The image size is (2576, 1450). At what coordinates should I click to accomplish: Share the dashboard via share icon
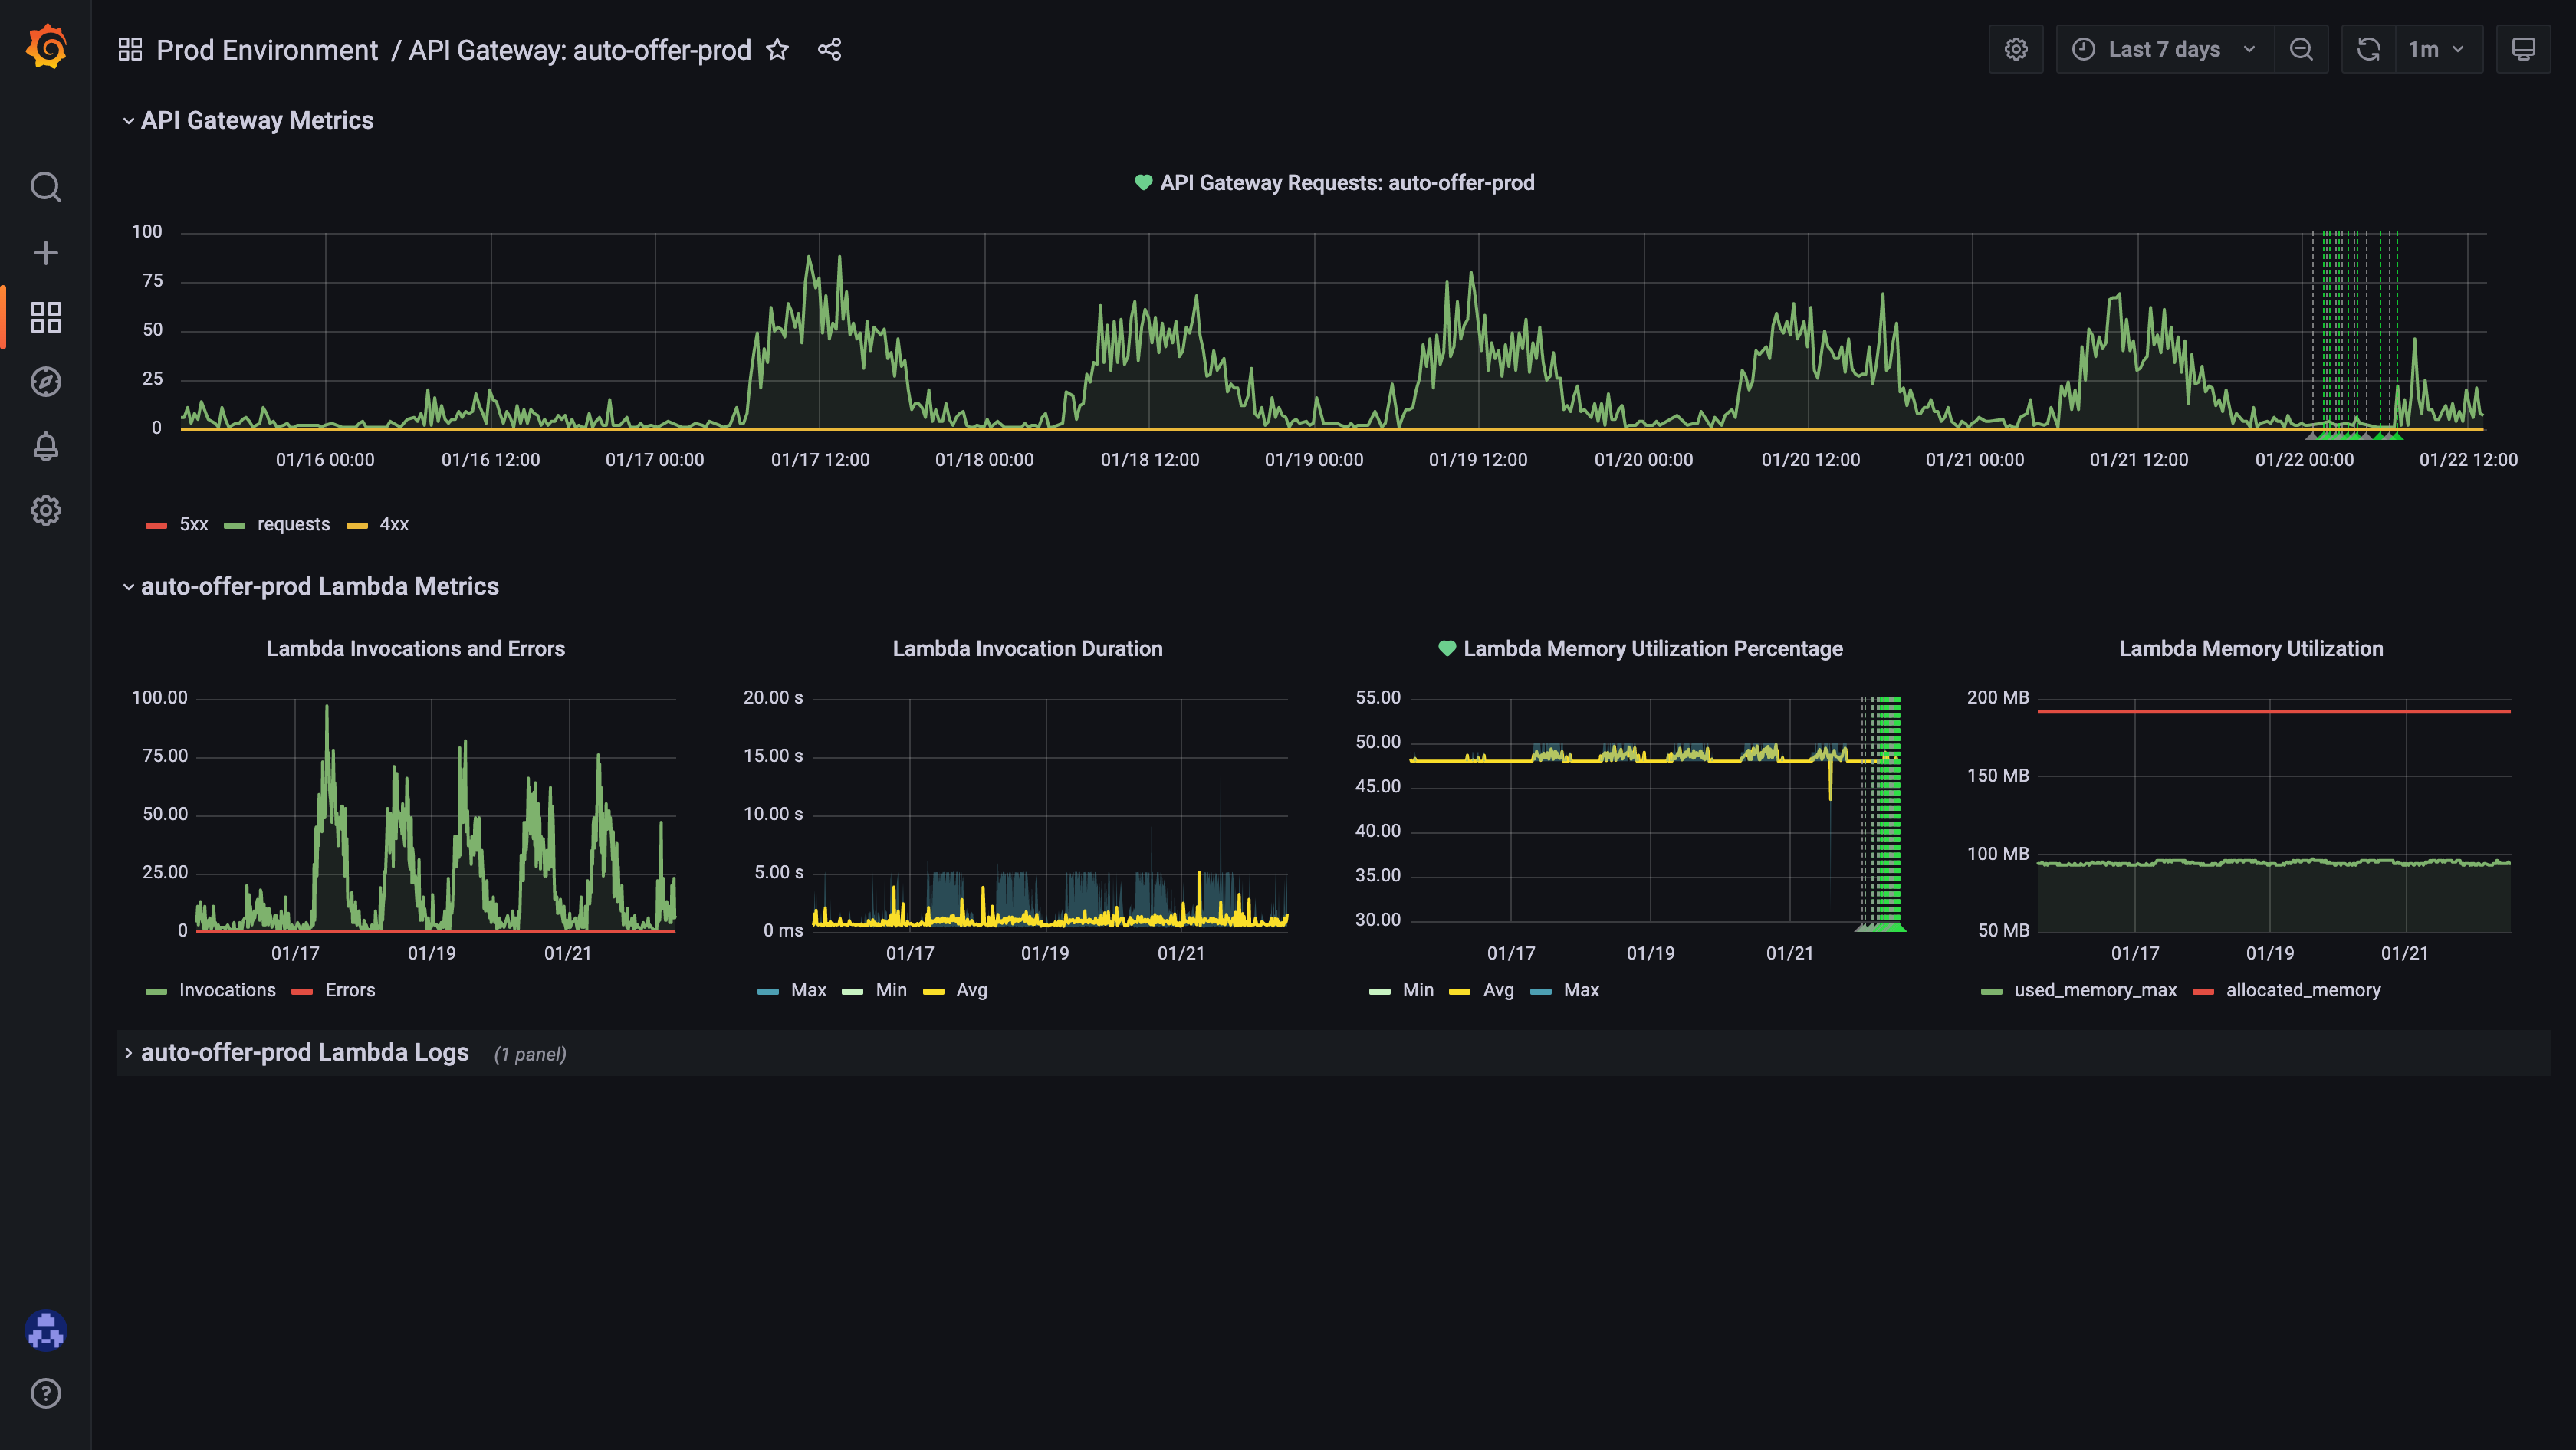[829, 49]
